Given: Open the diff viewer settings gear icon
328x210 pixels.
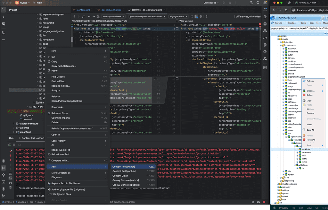Looking at the screenshot, I should click(x=201, y=17).
